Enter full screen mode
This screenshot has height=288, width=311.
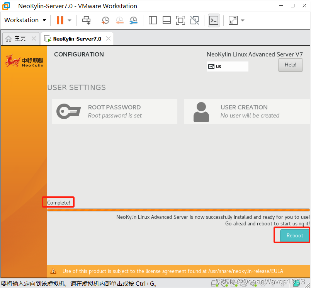(x=180, y=20)
